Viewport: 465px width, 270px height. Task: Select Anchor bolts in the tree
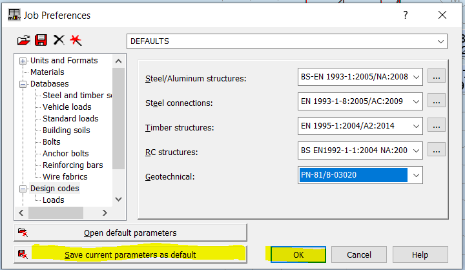pos(65,153)
